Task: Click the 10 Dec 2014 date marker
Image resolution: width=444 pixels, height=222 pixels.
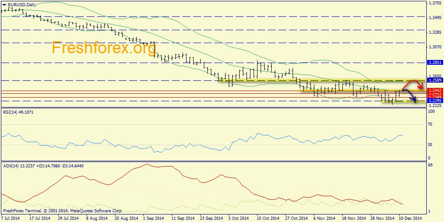Action: coord(410,218)
